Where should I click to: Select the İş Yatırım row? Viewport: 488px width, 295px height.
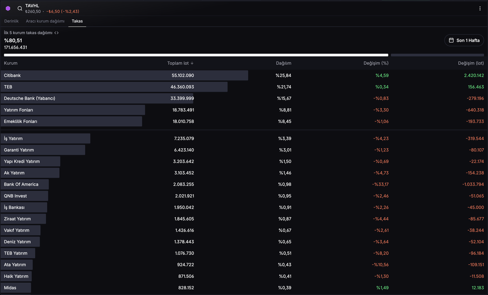(244, 139)
